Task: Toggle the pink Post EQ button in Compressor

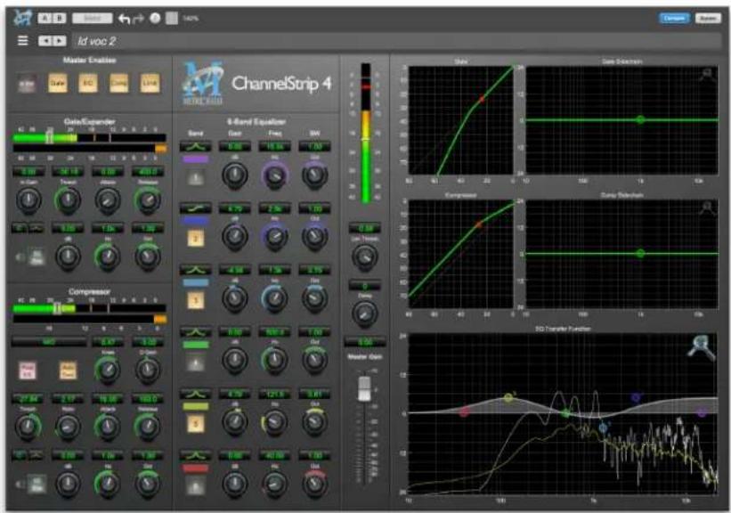Action: tap(27, 370)
